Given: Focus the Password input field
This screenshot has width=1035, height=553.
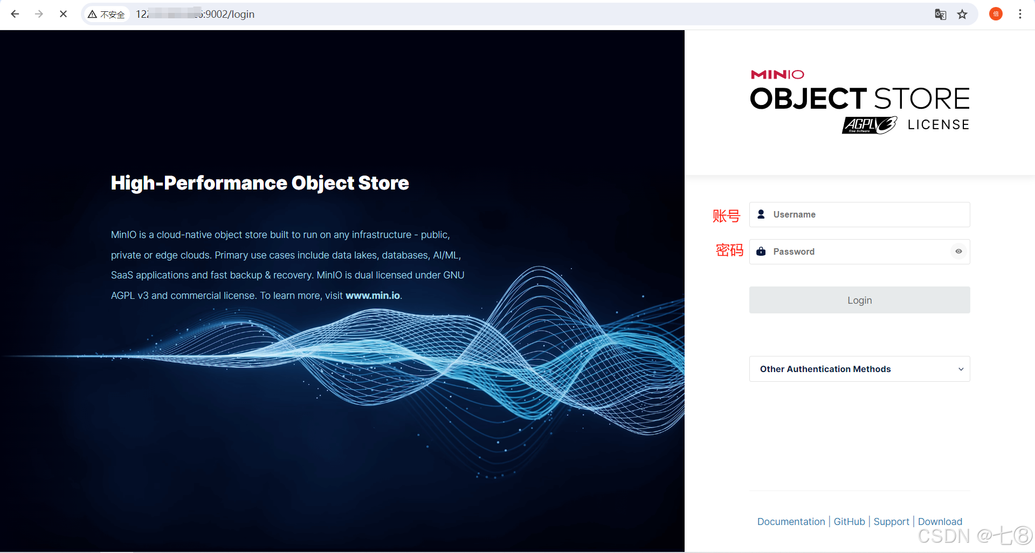Looking at the screenshot, I should (x=859, y=251).
